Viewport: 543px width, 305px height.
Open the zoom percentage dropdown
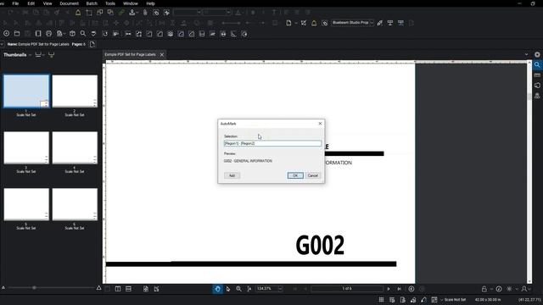pos(280,289)
